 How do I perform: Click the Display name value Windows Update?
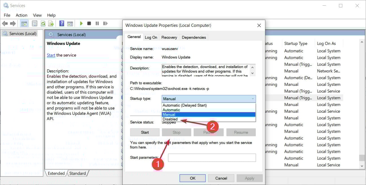pos(176,57)
